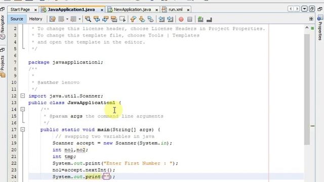The image size is (324, 182).
Task: Click the Uncomment toolbar icon
Action: click(209, 19)
